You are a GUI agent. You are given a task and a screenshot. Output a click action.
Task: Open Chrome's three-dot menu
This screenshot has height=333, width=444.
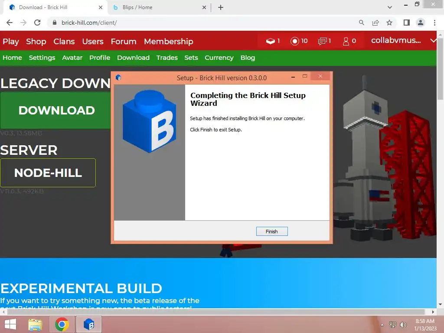click(x=434, y=23)
